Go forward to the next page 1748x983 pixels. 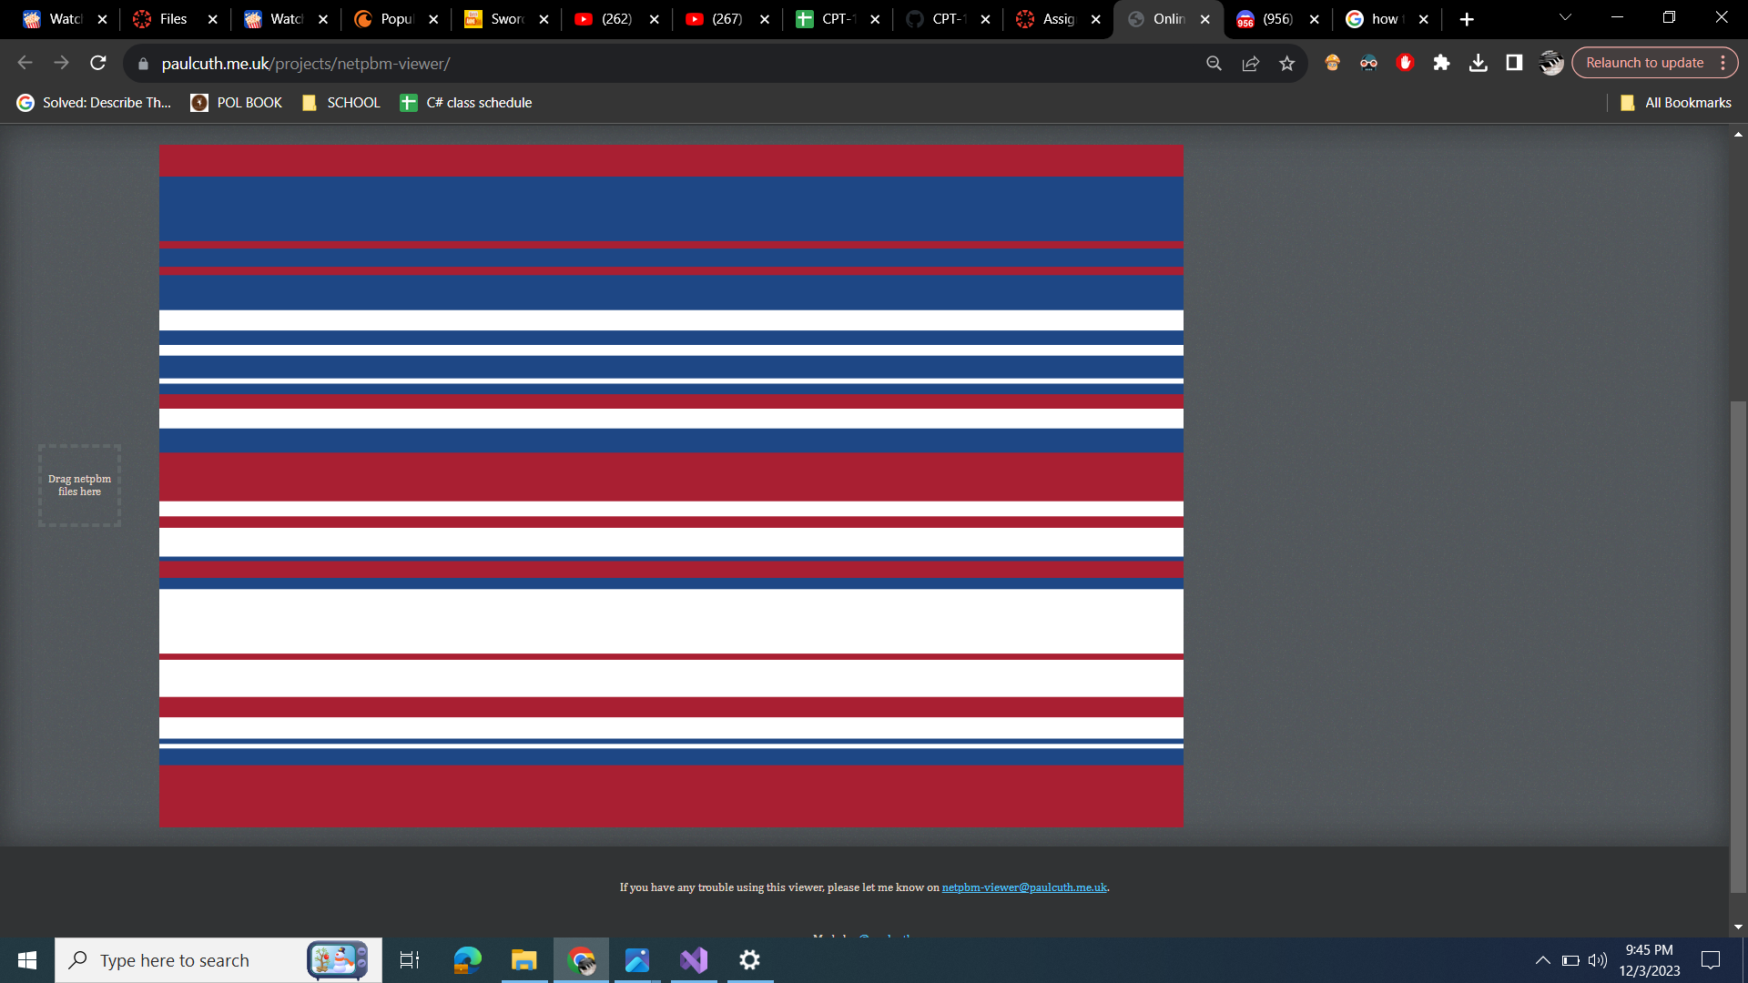pyautogui.click(x=61, y=63)
